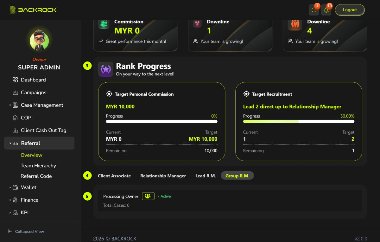Go to Referral Code page
Screen dimensions: 380x242
[x=36, y=176]
